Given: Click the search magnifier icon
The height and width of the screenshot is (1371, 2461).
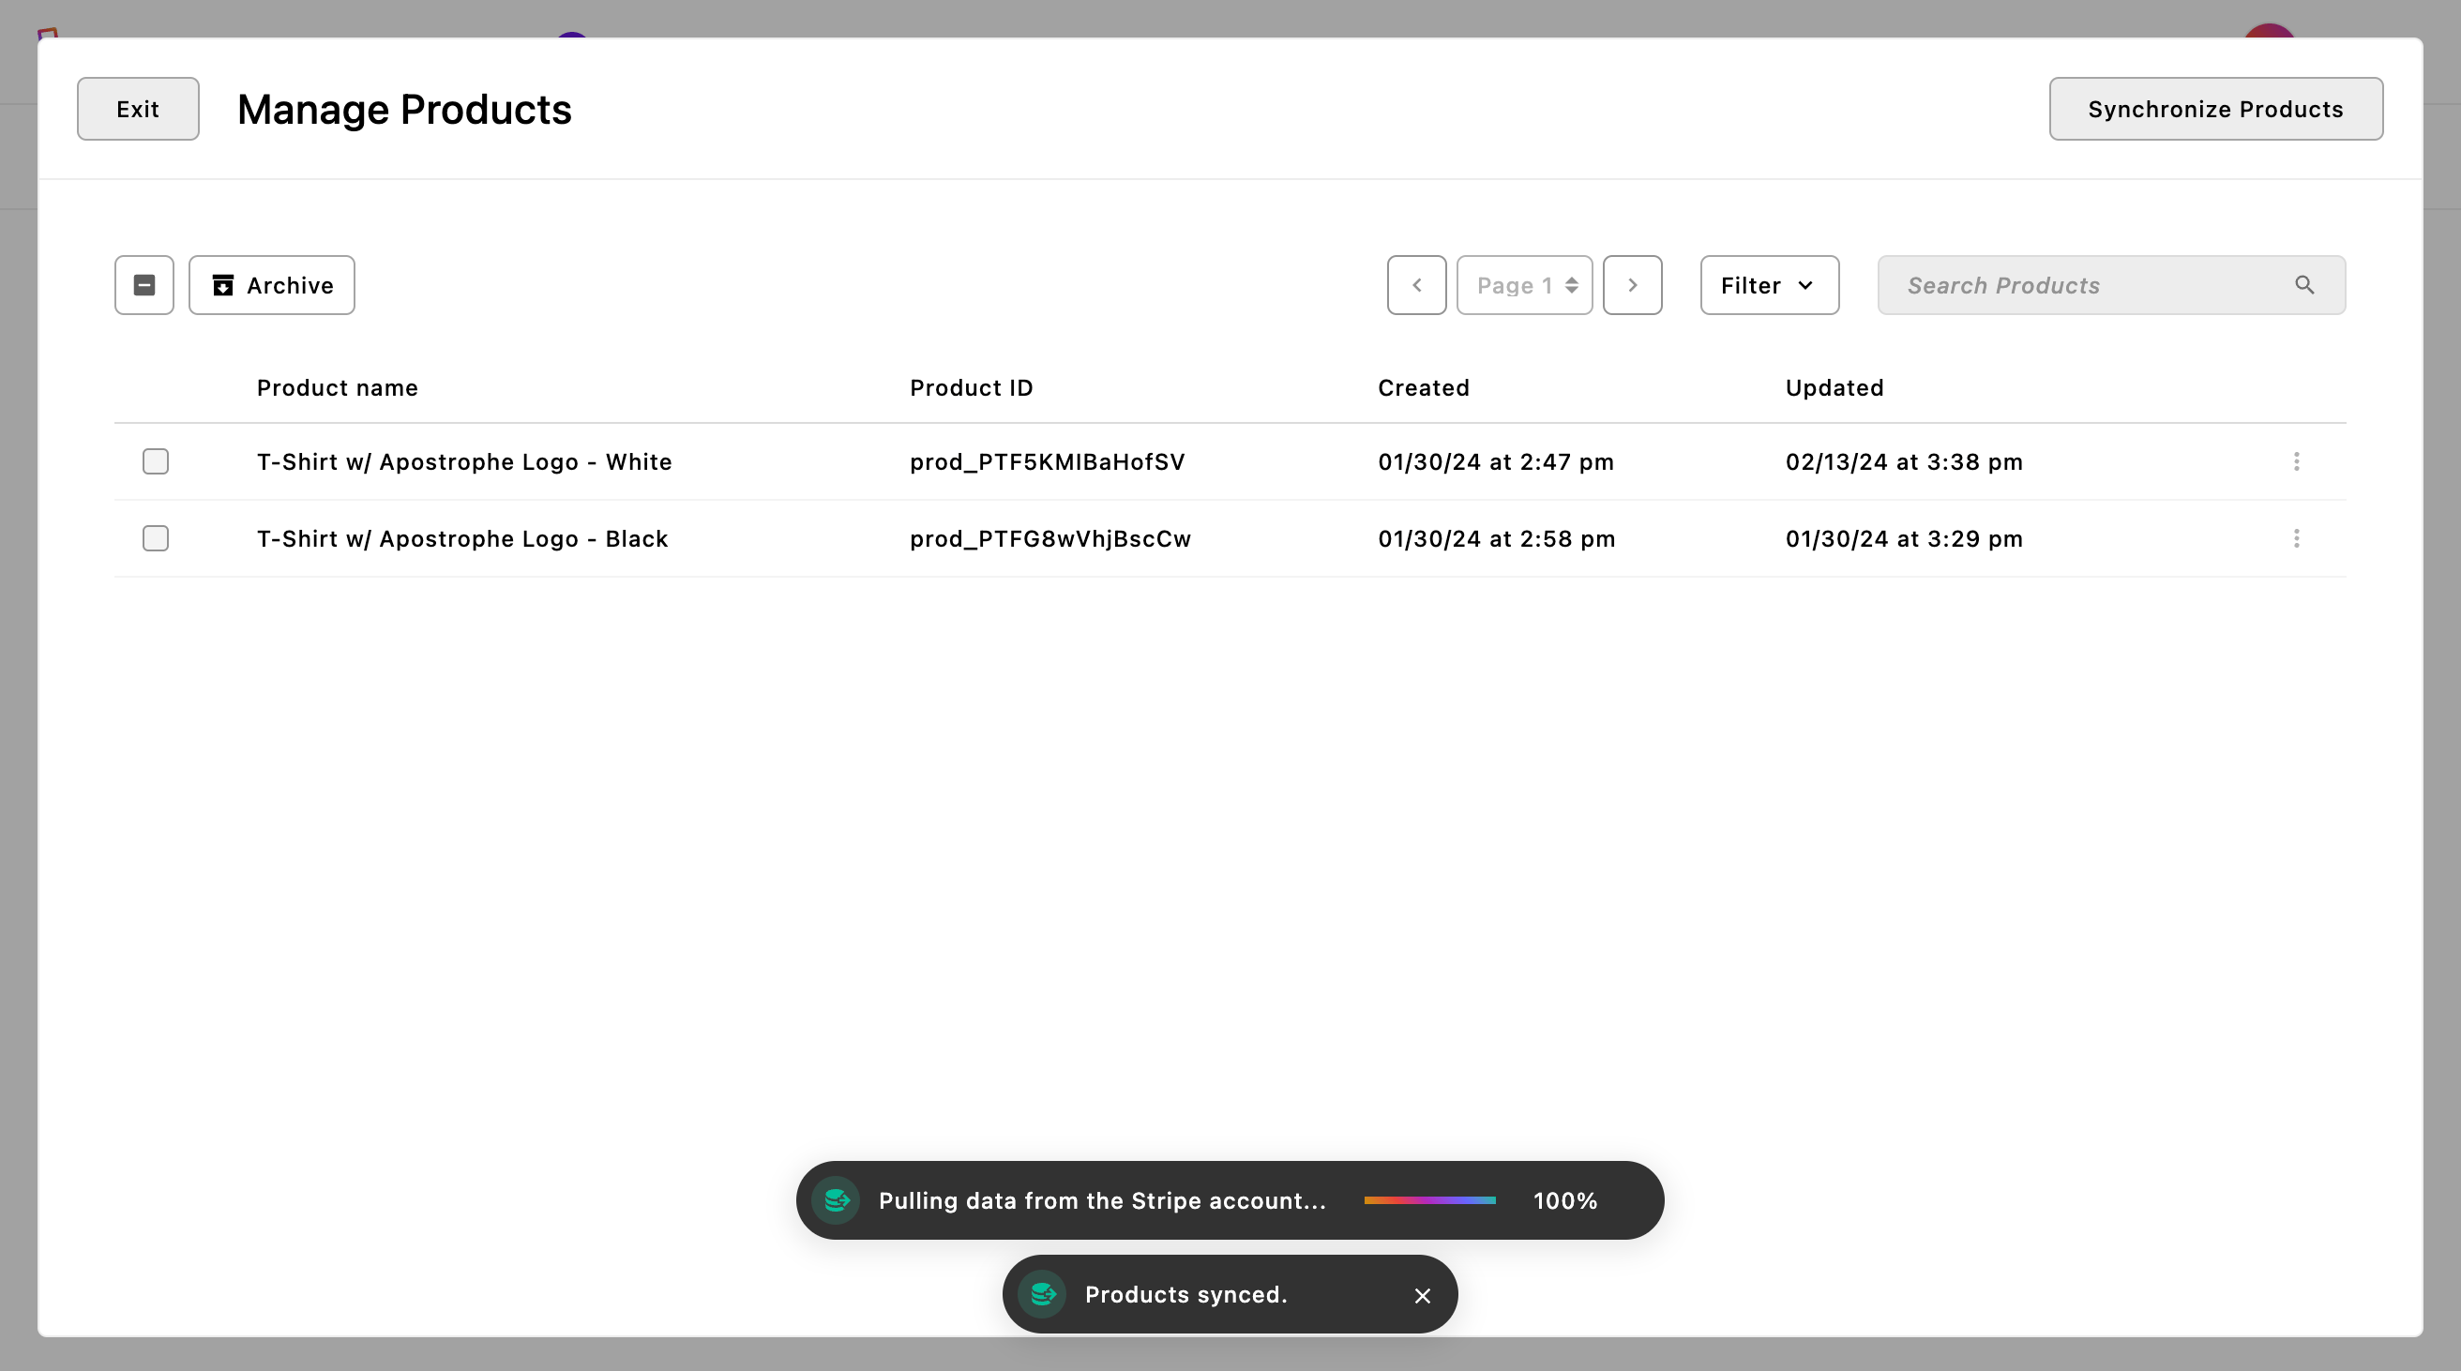Looking at the screenshot, I should pyautogui.click(x=2304, y=285).
